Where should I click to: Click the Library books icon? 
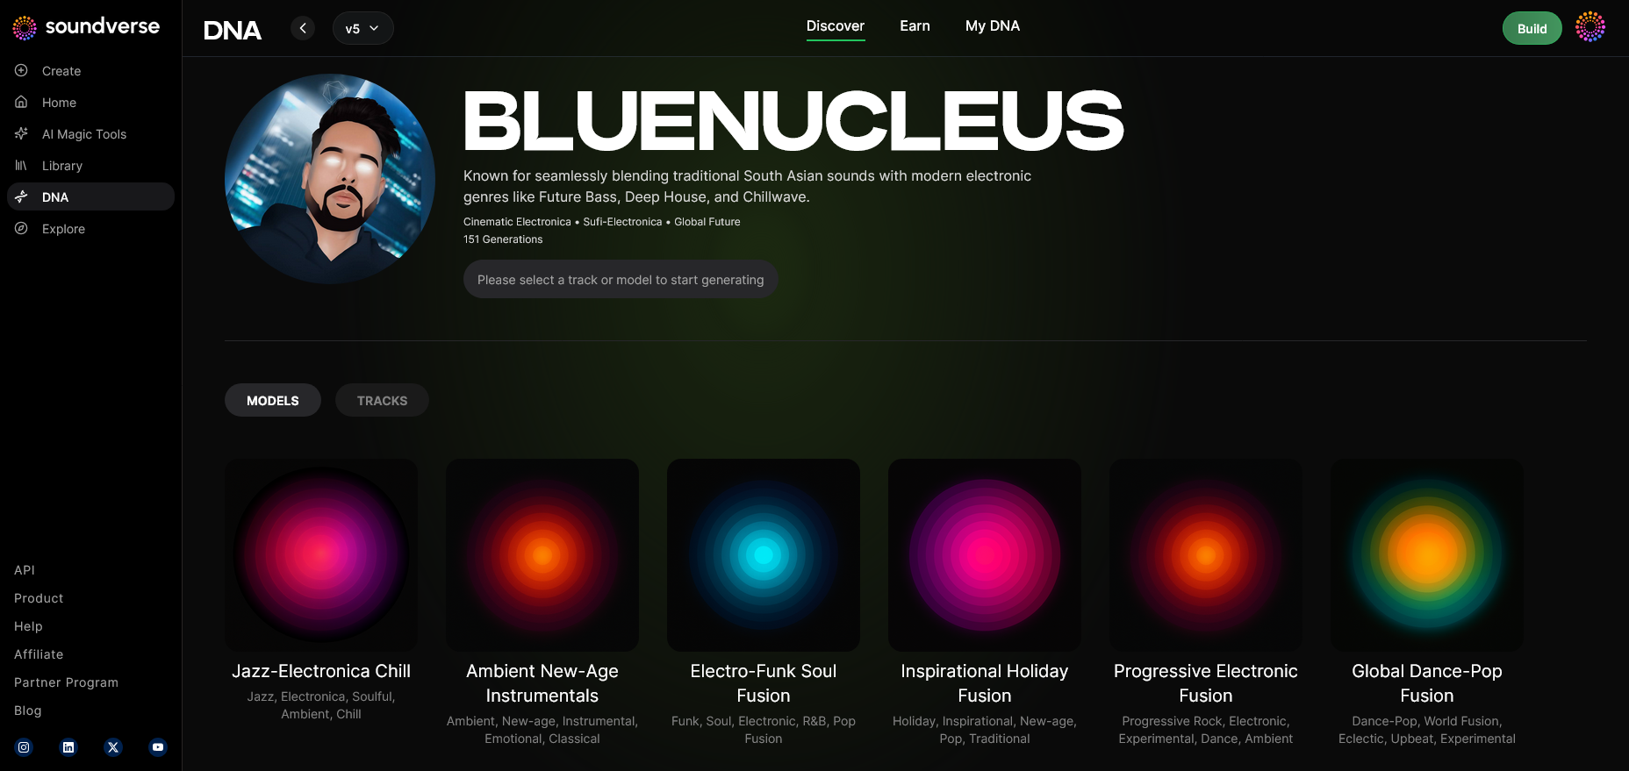[x=21, y=165]
